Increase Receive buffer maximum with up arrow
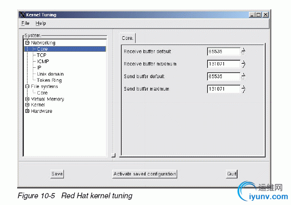This screenshot has width=291, height=205. [243, 62]
